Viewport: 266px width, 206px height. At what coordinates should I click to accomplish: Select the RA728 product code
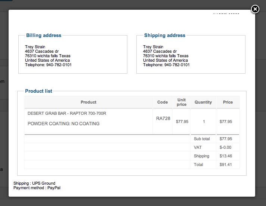click(x=163, y=119)
